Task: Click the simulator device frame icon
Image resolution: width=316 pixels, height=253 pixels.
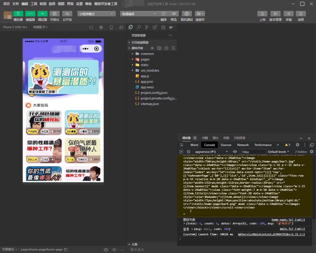Action: pos(111,27)
